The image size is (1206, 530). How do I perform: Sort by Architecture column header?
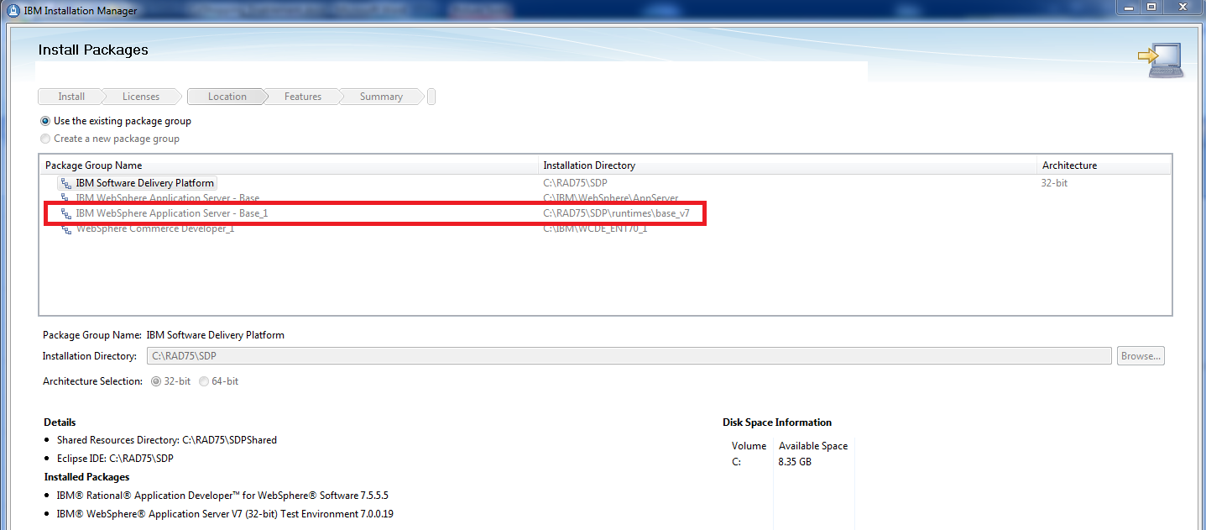(x=1104, y=165)
